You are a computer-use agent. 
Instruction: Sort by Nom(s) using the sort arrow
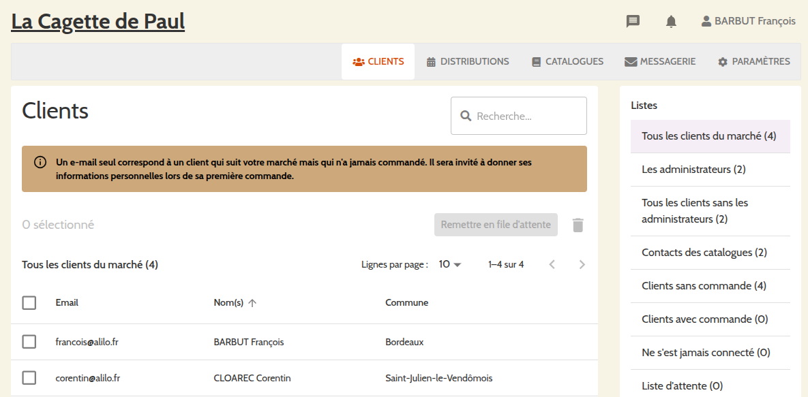(x=252, y=302)
